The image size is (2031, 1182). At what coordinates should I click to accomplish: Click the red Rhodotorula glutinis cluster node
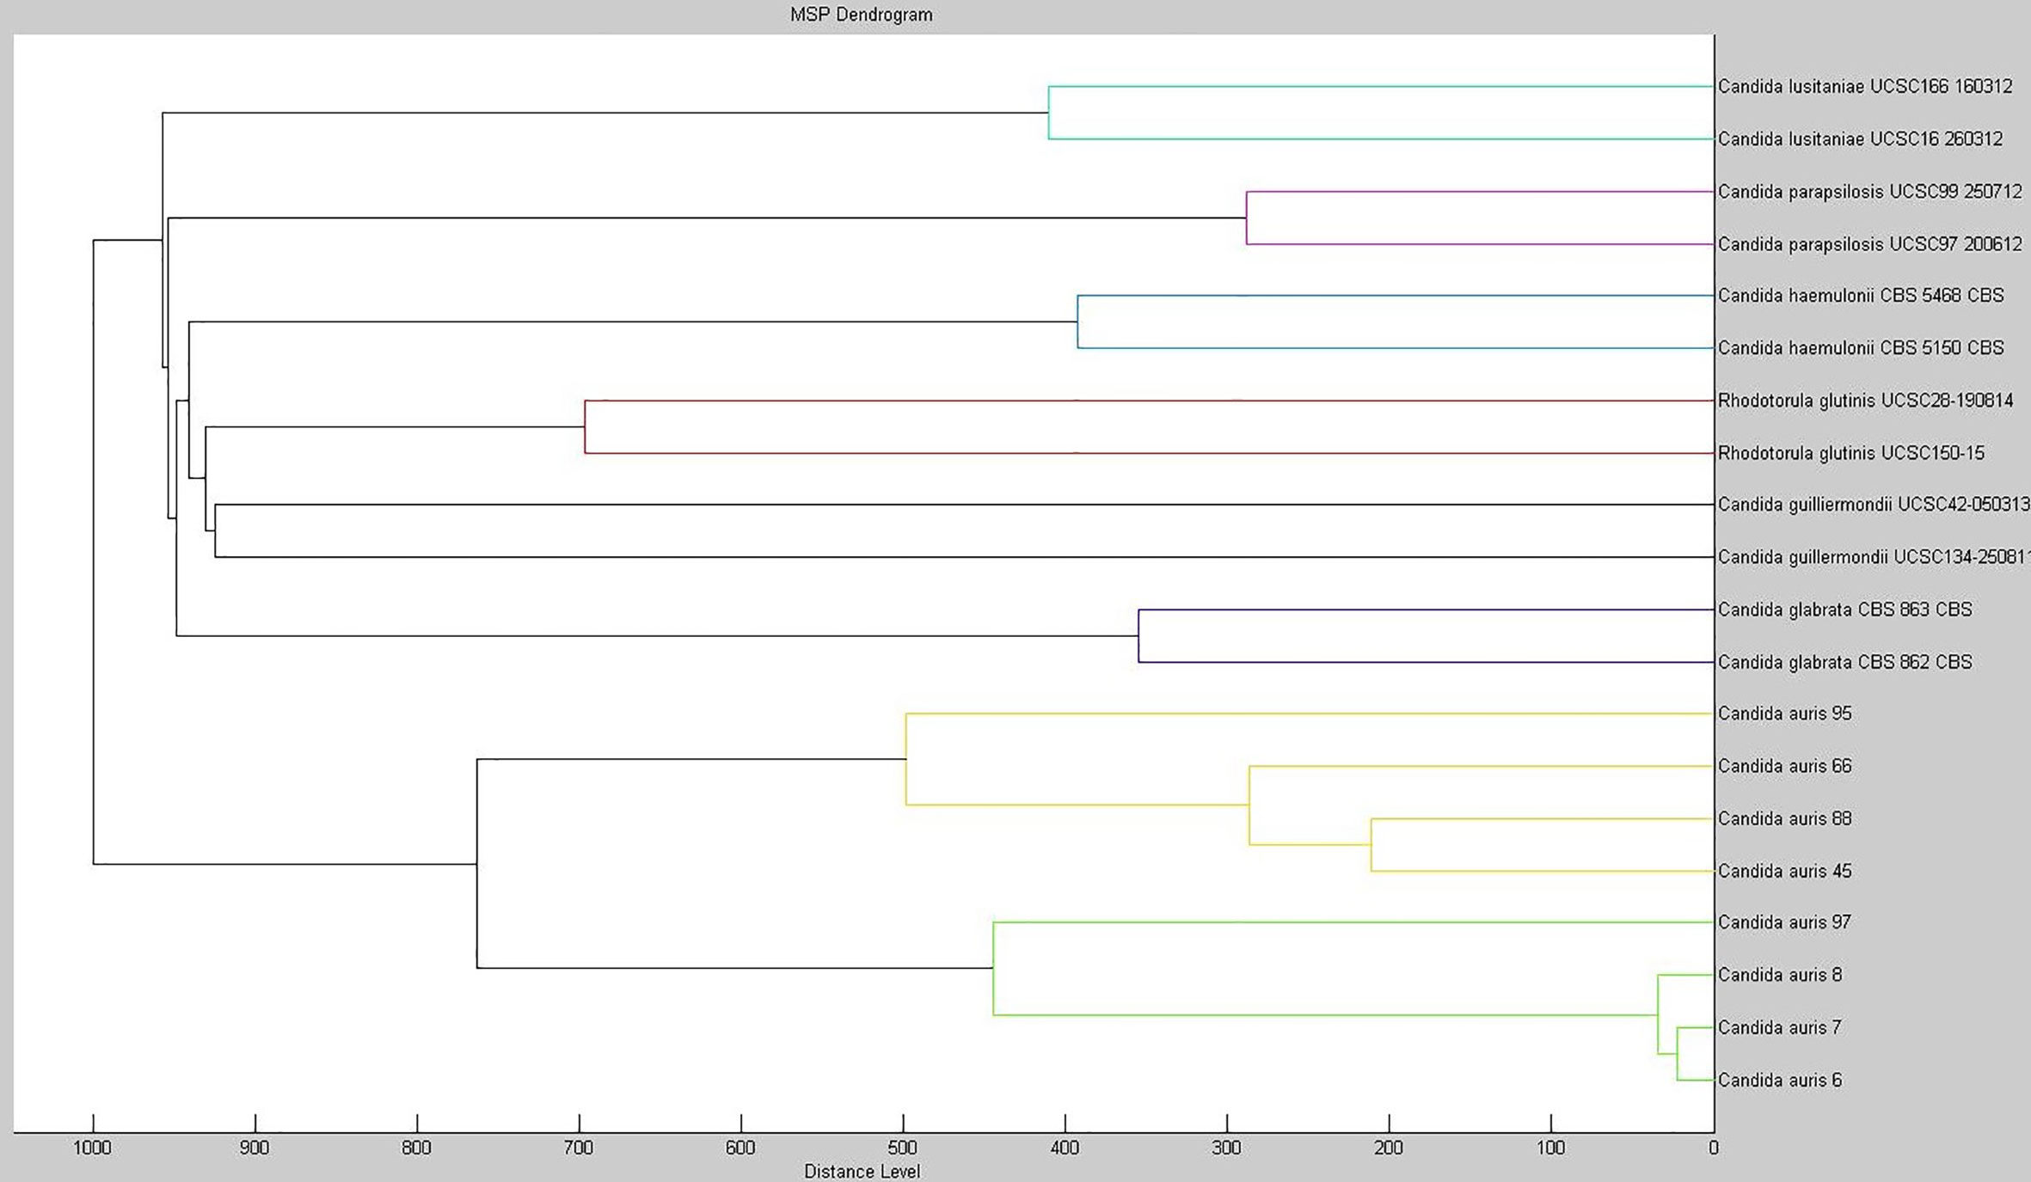tap(586, 426)
